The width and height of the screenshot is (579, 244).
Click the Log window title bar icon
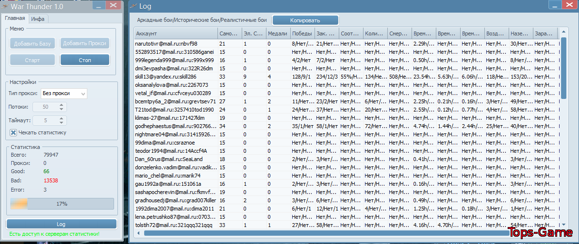tap(133, 6)
